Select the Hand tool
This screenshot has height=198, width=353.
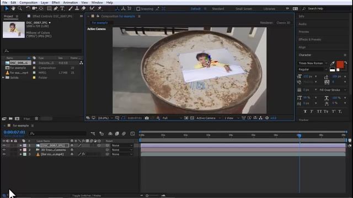pyautogui.click(x=13, y=9)
